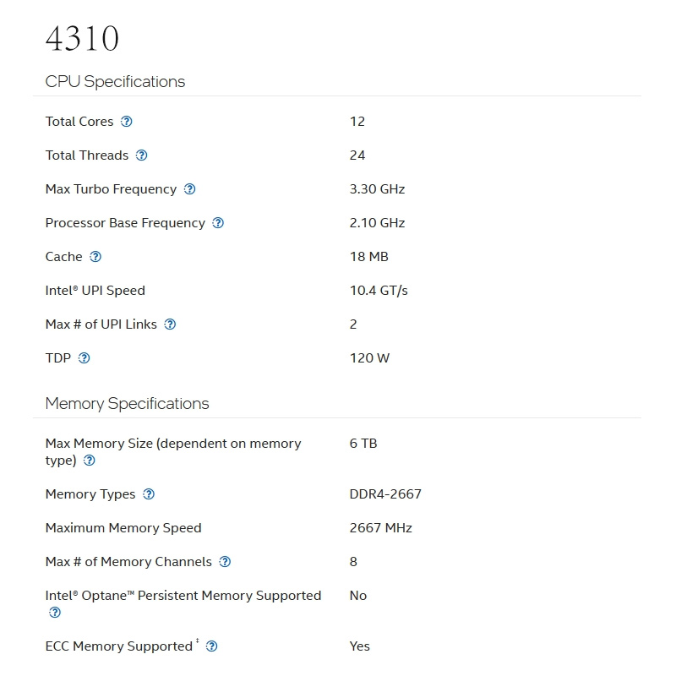676x676 pixels.
Task: Click the TDP help icon
Action: tap(84, 358)
